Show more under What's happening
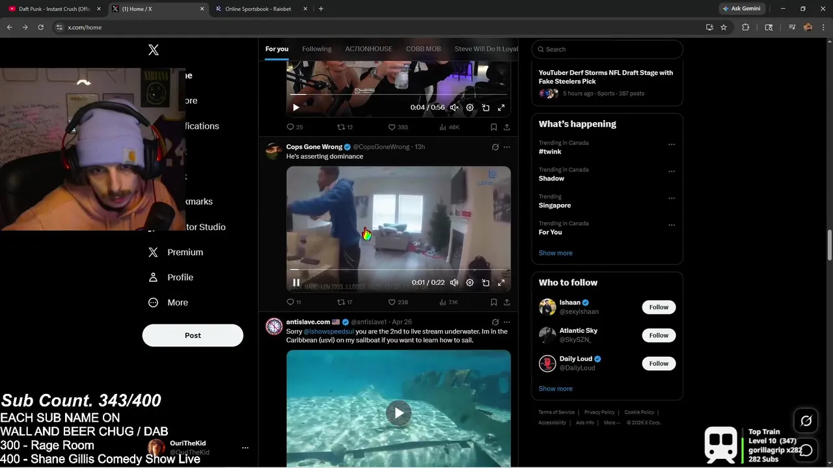 click(x=556, y=253)
